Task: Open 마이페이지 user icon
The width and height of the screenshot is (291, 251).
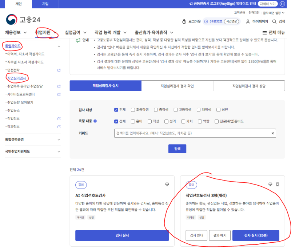Action: pyautogui.click(x=248, y=21)
